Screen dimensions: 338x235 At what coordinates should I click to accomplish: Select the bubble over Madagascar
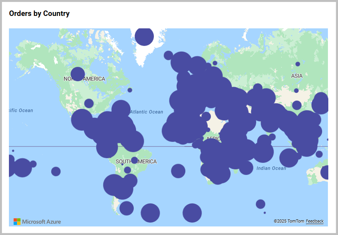(246, 168)
